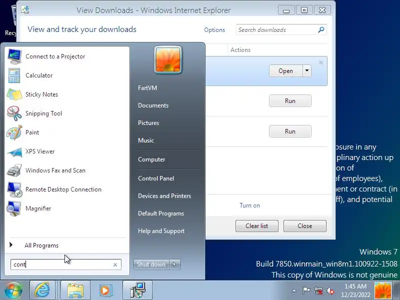Expand the Shut down options arrow
Screen dimensions: 400x300
point(174,264)
